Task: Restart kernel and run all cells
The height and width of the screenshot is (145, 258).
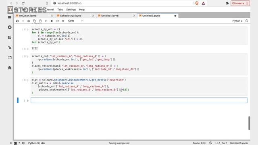Action: tap(63, 21)
